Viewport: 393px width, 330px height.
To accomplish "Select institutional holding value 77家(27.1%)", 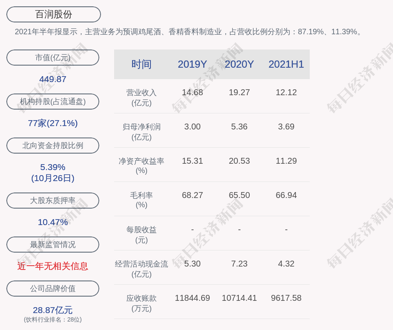I will point(53,123).
